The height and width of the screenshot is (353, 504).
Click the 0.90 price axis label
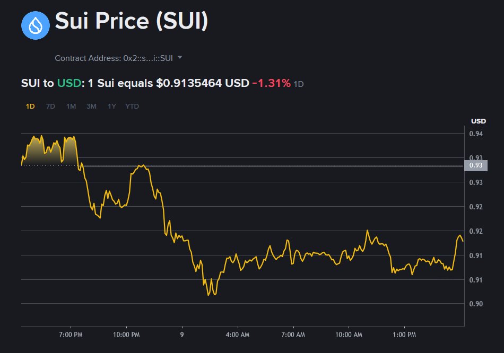(475, 304)
